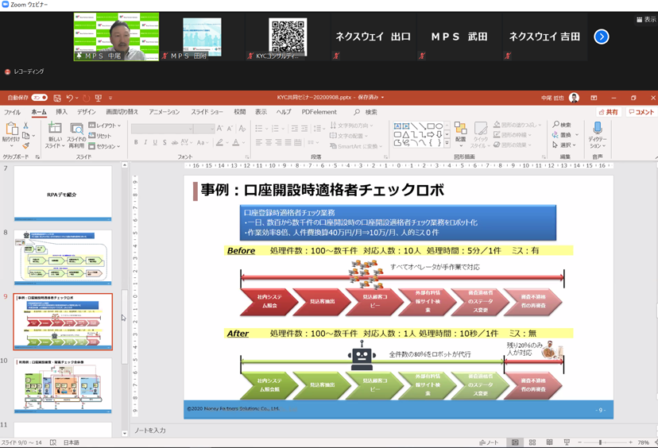Adjust the zoom slider in status bar

601,442
